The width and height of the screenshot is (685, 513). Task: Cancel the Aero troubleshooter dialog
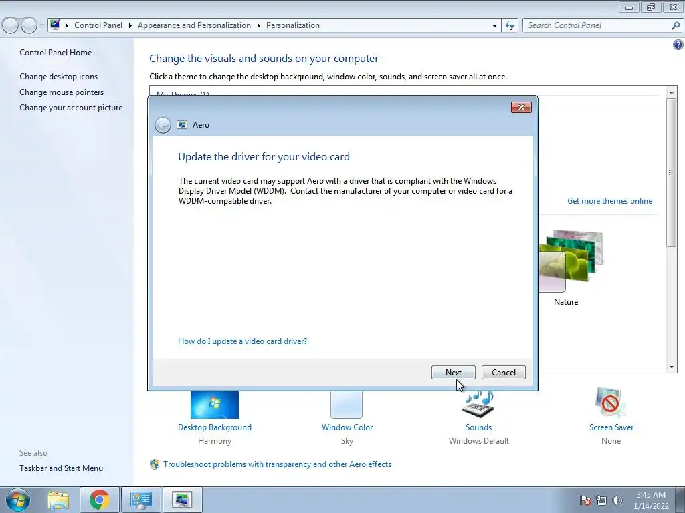coord(503,373)
